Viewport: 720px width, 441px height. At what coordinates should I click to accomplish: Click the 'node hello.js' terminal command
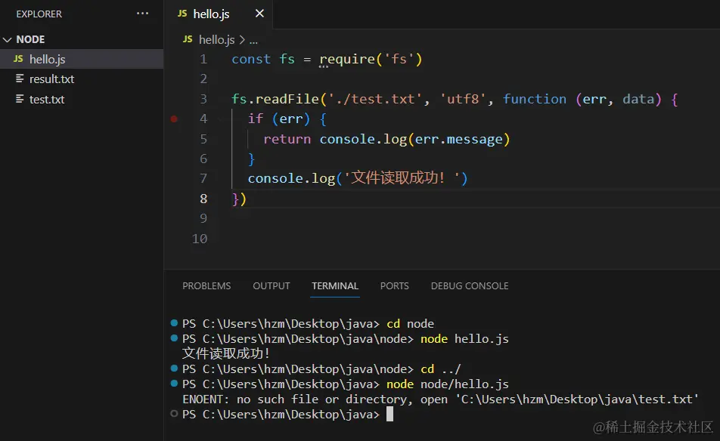(x=464, y=339)
